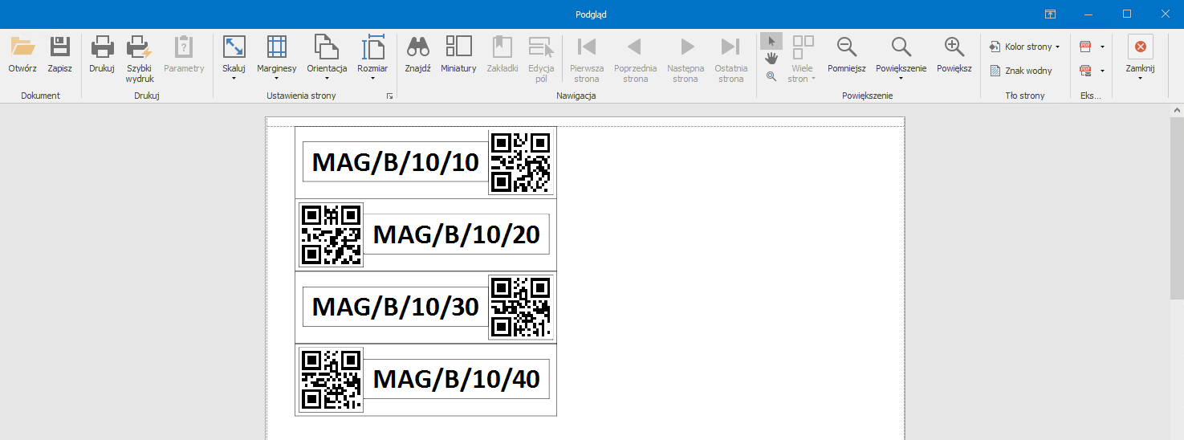This screenshot has height=440, width=1184.
Task: Open the Ustawienia strony dialog launcher
Action: [x=389, y=96]
